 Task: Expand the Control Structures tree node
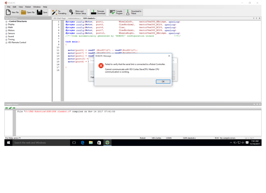tap(6, 22)
